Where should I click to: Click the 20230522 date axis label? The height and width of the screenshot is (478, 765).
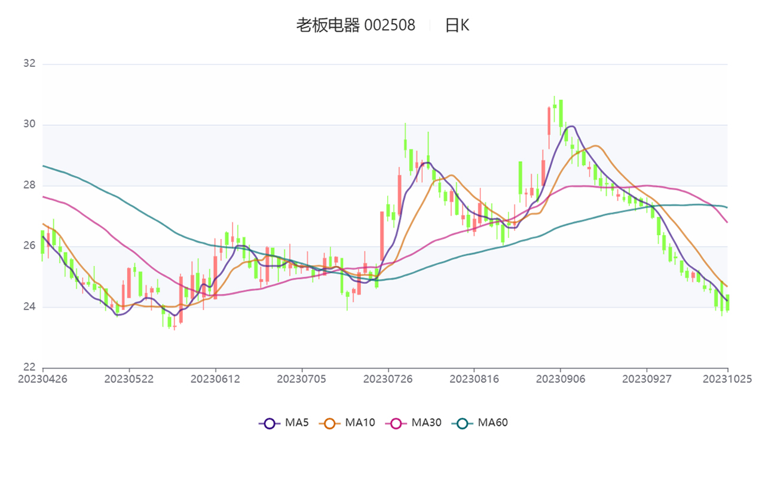click(x=129, y=379)
